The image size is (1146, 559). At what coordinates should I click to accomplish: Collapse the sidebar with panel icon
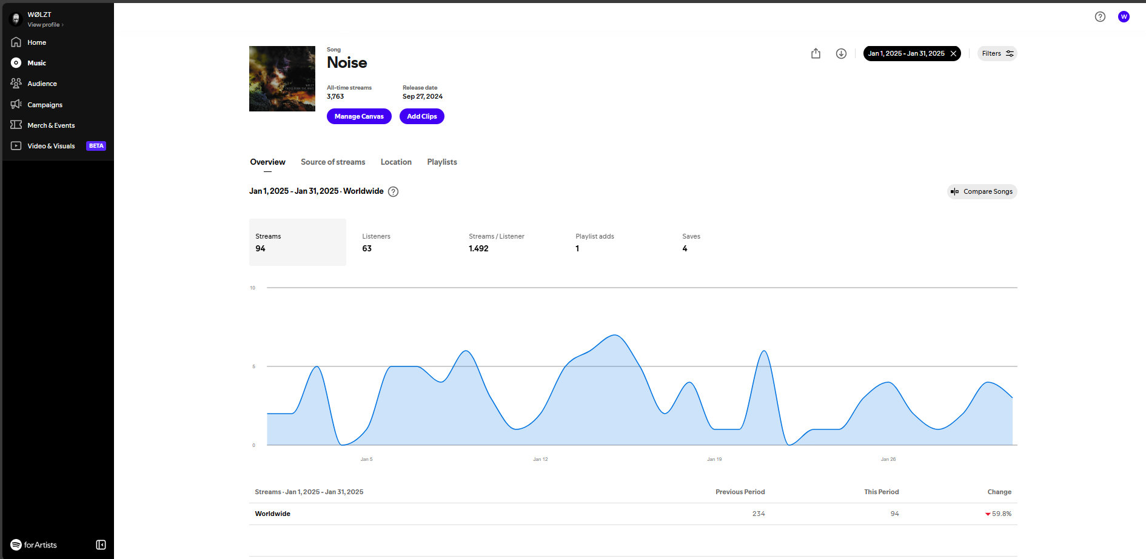click(x=101, y=545)
